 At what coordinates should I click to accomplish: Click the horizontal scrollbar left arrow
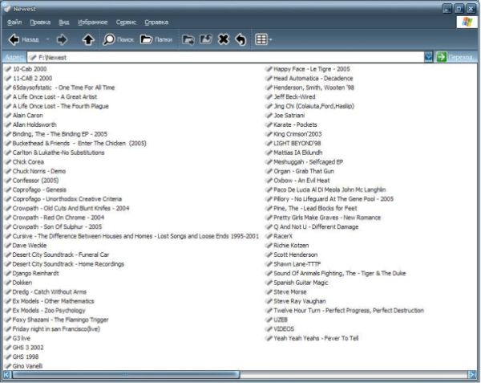click(x=6, y=375)
